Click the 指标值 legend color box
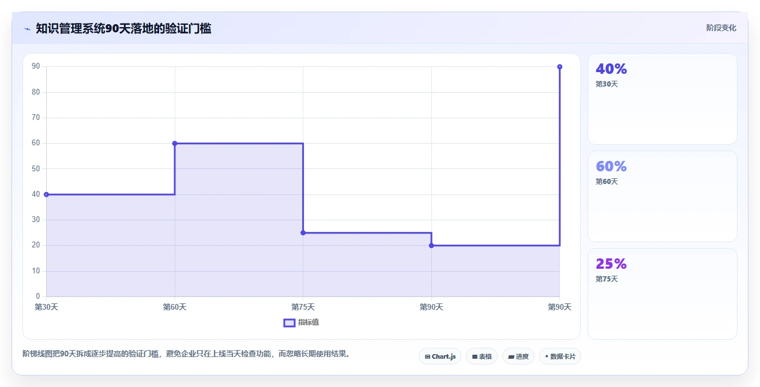Image resolution: width=760 pixels, height=387 pixels. tap(289, 322)
